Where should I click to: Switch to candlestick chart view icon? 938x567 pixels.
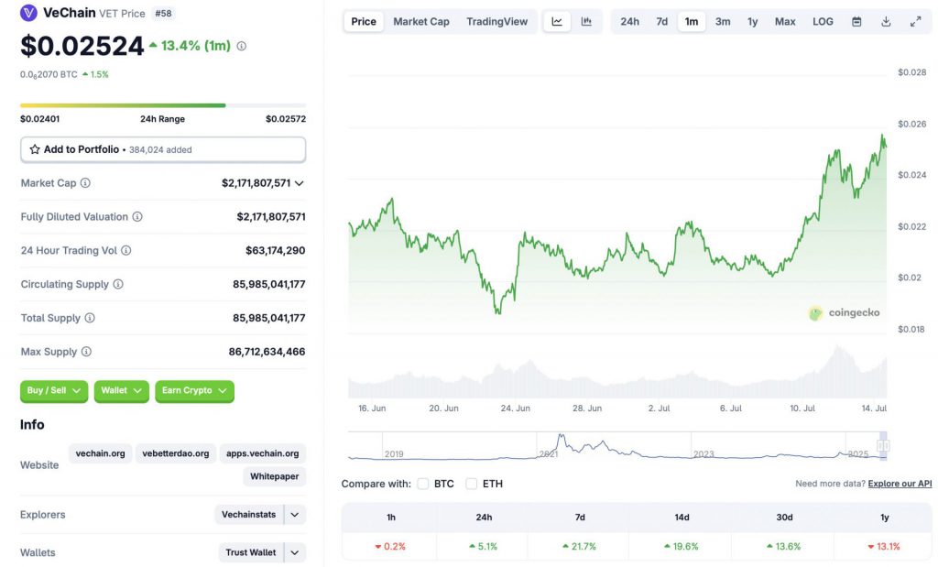(586, 22)
